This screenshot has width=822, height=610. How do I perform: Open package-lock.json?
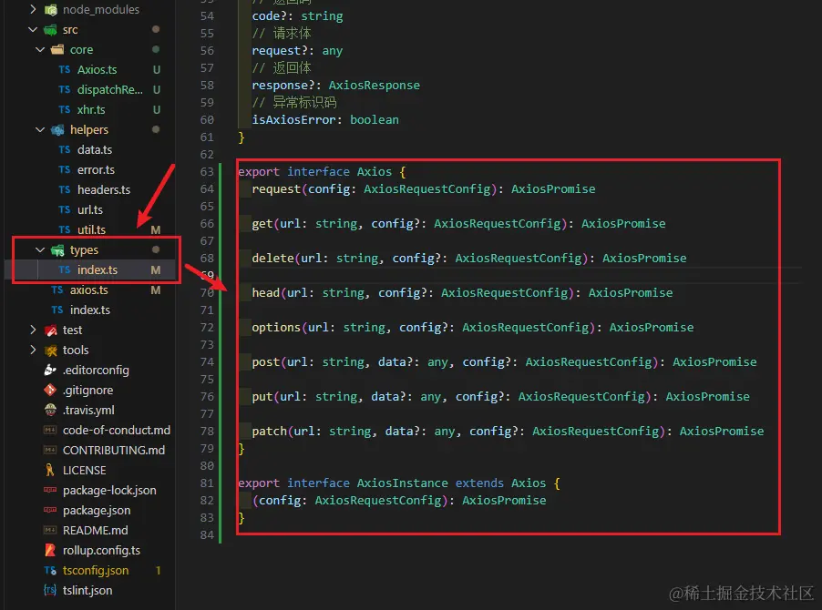pyautogui.click(x=109, y=490)
